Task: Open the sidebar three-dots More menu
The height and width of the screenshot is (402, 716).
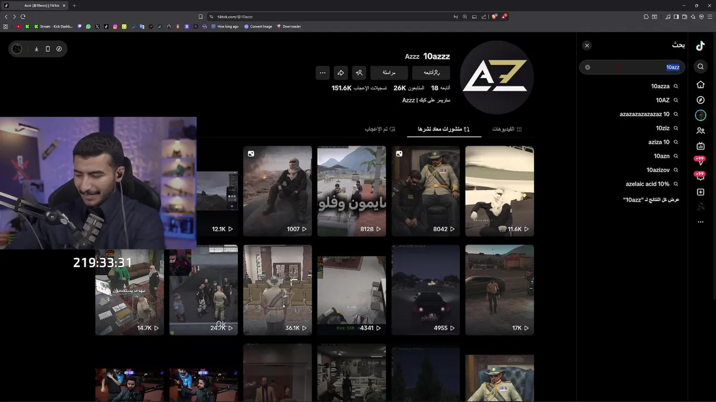Action: pyautogui.click(x=700, y=222)
